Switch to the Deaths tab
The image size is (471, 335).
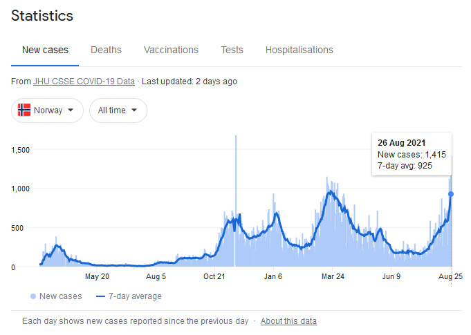(x=106, y=50)
